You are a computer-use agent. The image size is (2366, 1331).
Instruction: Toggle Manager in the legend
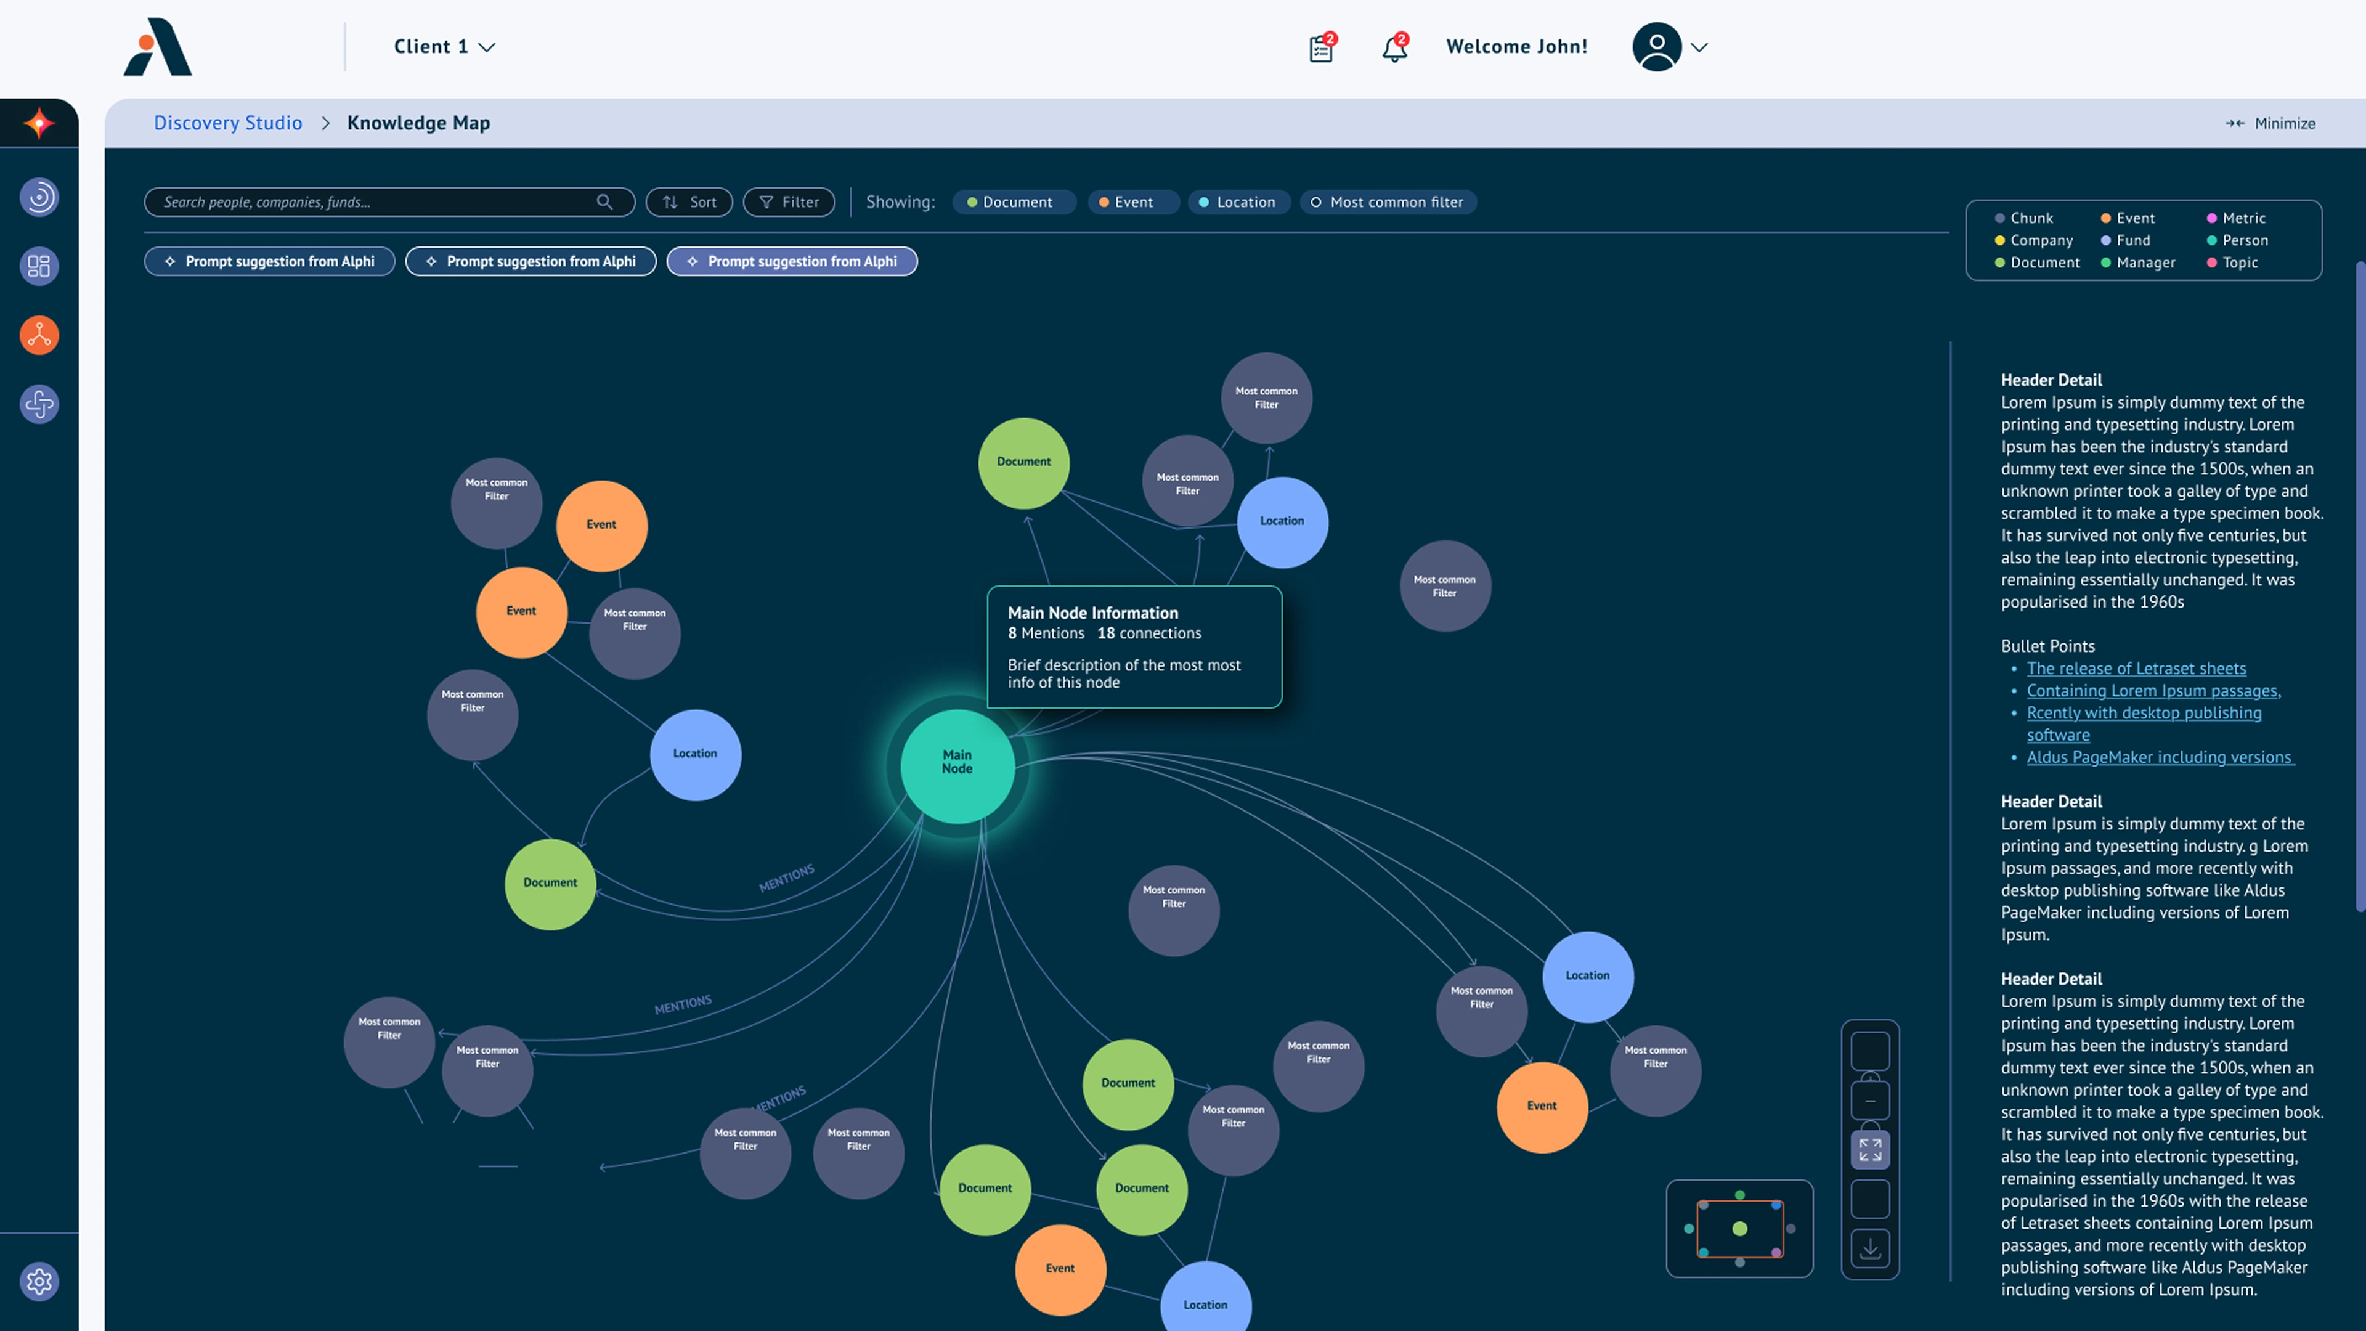(2138, 263)
